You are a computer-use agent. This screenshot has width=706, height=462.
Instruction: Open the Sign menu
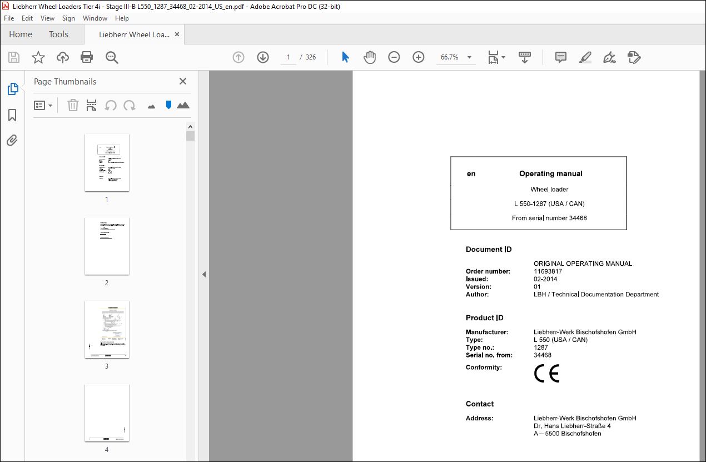click(x=68, y=18)
